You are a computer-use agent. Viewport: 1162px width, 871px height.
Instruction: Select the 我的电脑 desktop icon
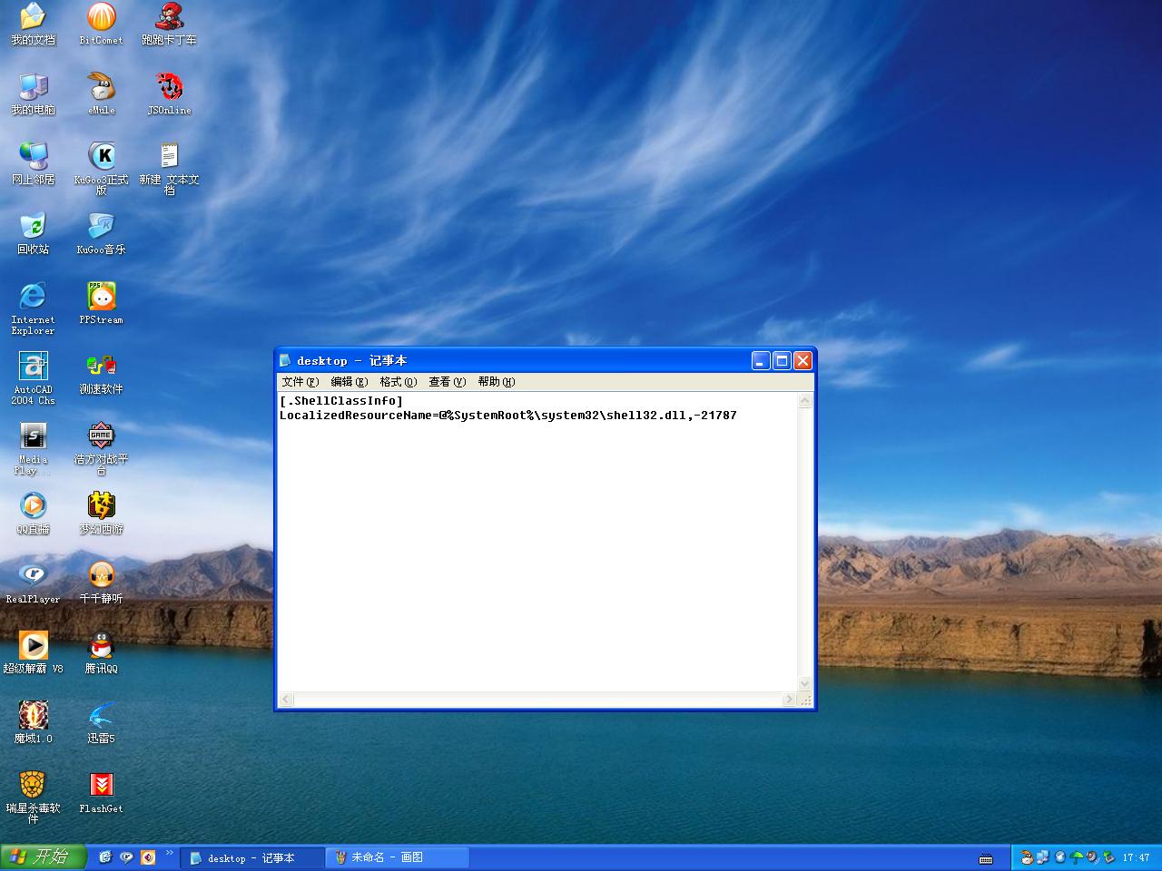click(33, 93)
